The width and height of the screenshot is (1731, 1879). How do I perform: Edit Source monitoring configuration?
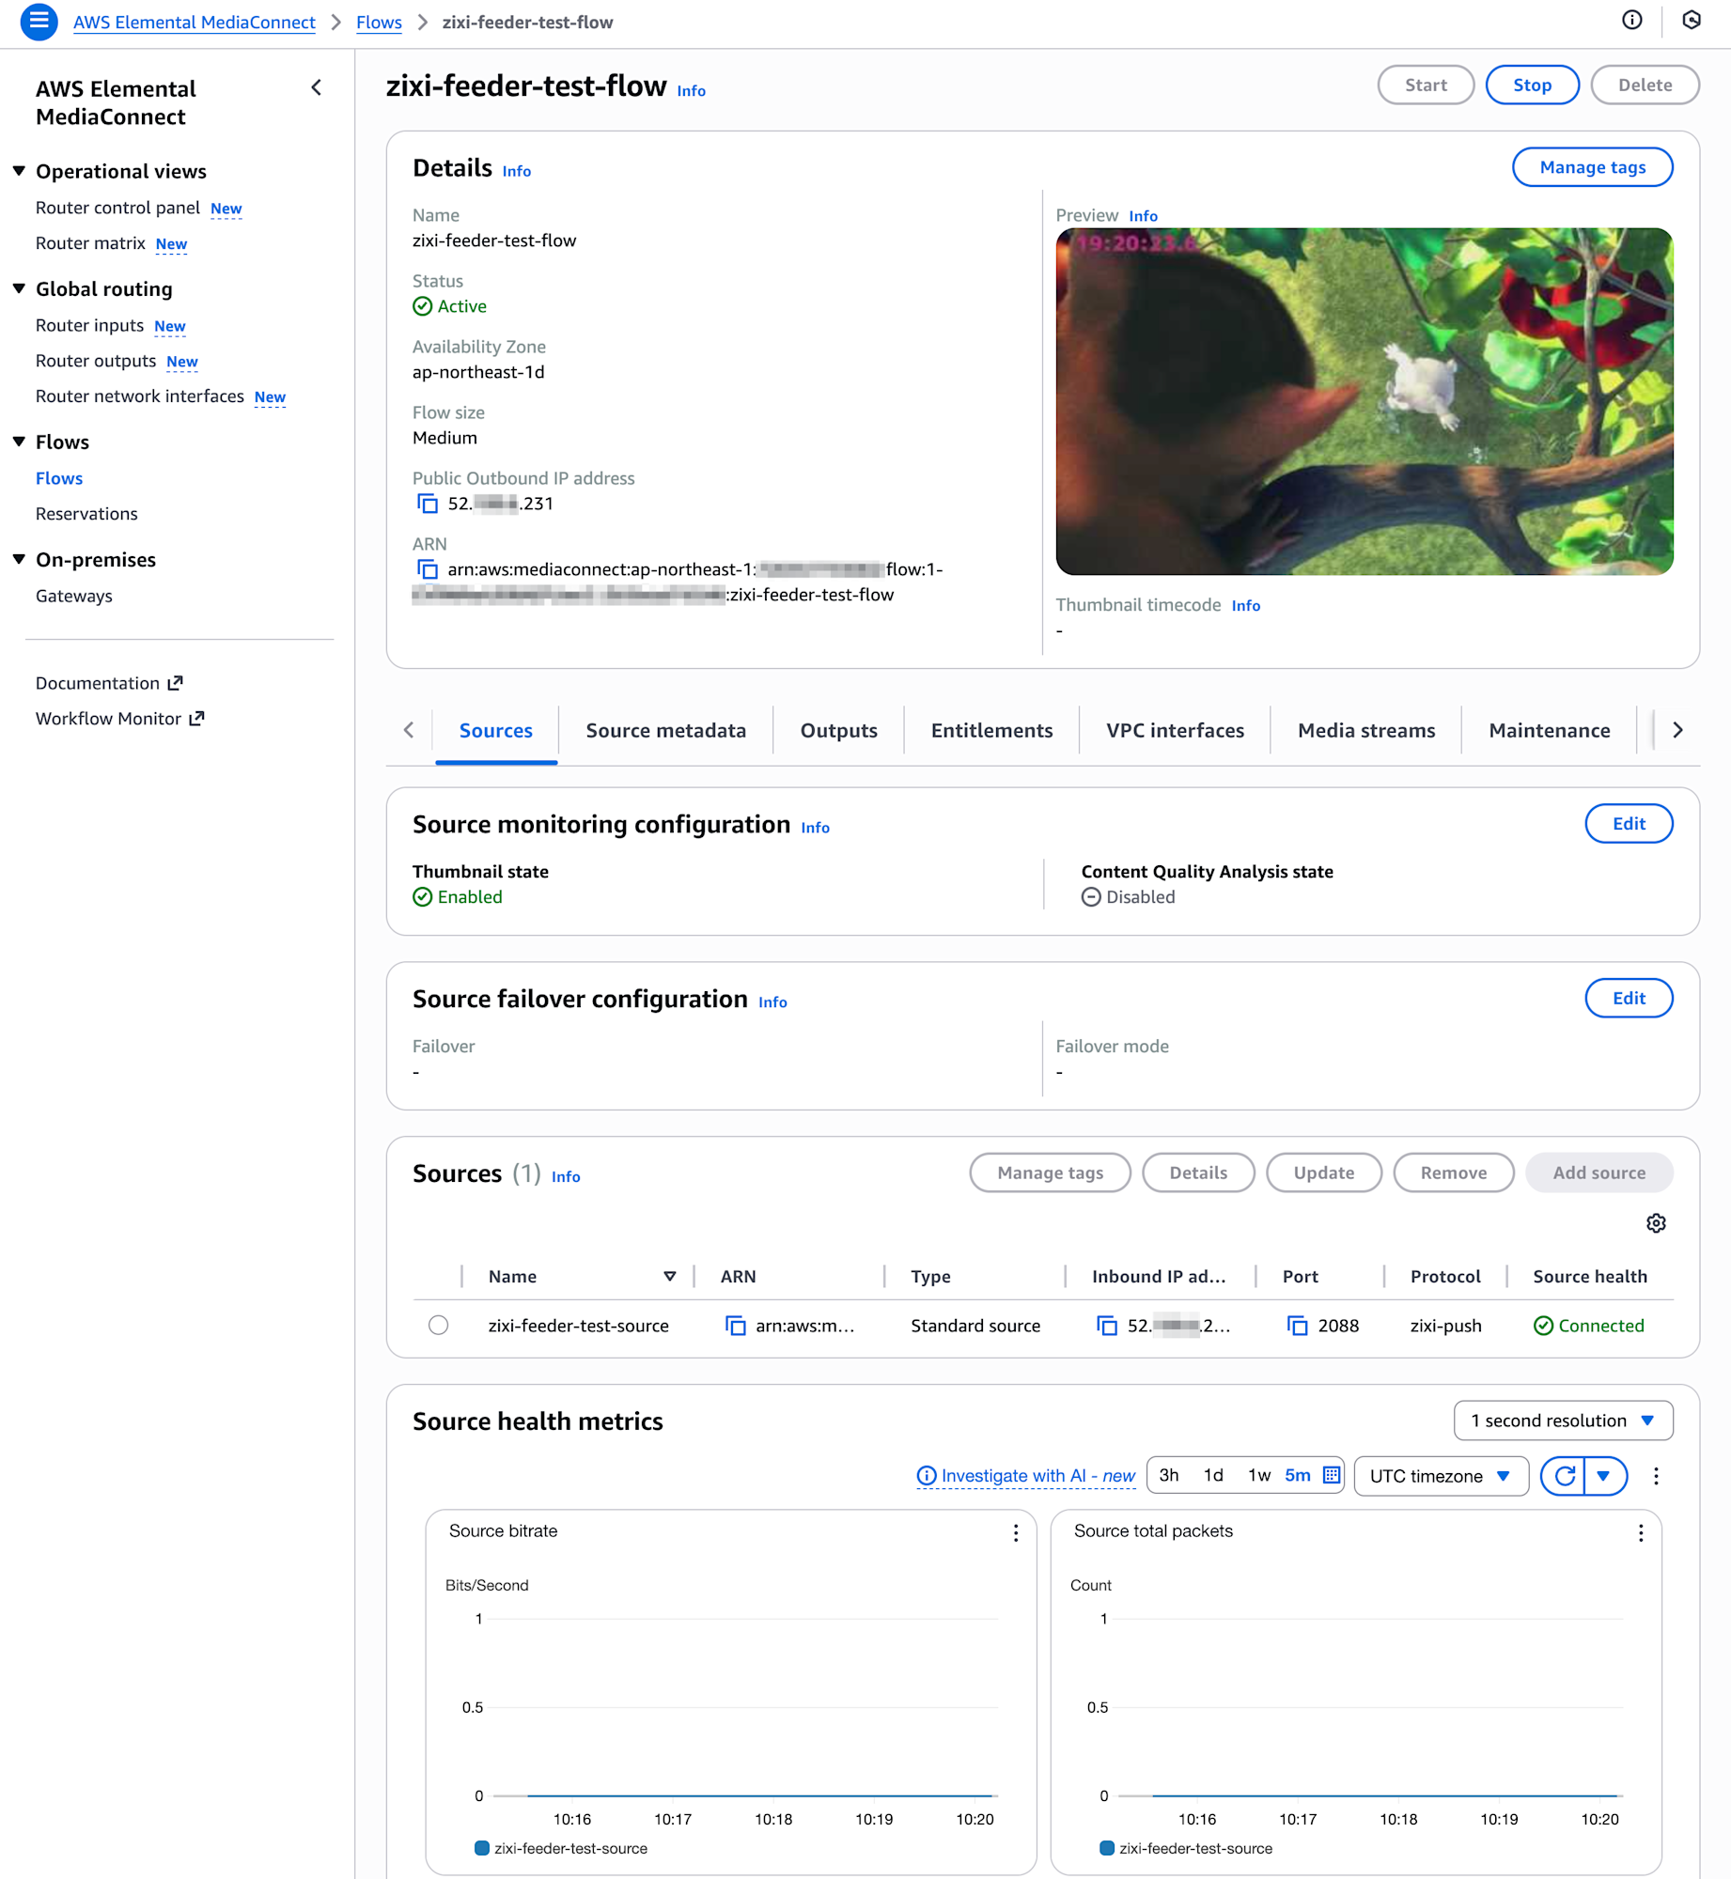click(x=1629, y=824)
